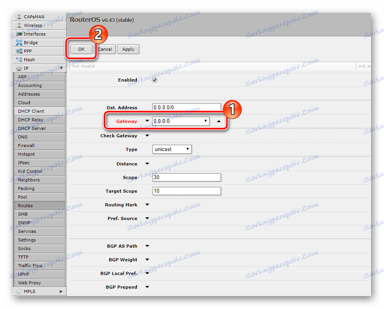Open the SNMP submenu item
The width and height of the screenshot is (384, 309).
click(40, 223)
